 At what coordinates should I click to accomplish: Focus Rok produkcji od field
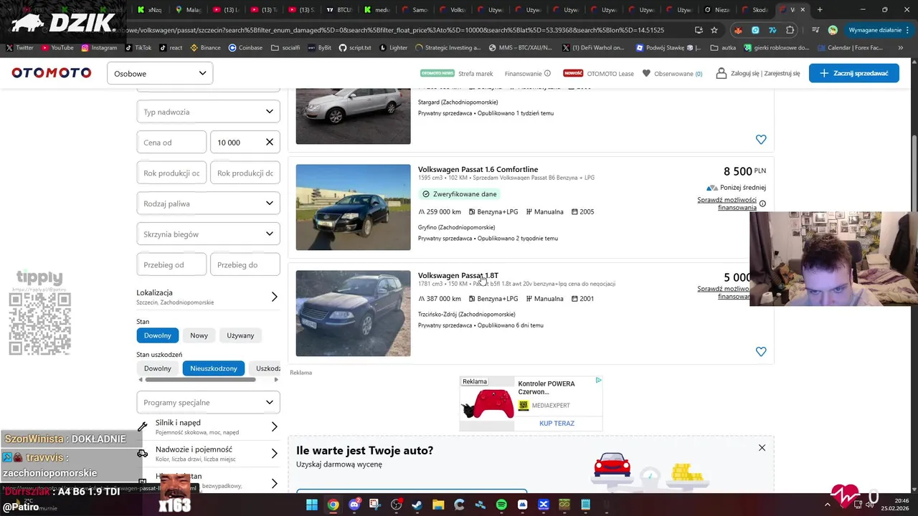pyautogui.click(x=171, y=173)
